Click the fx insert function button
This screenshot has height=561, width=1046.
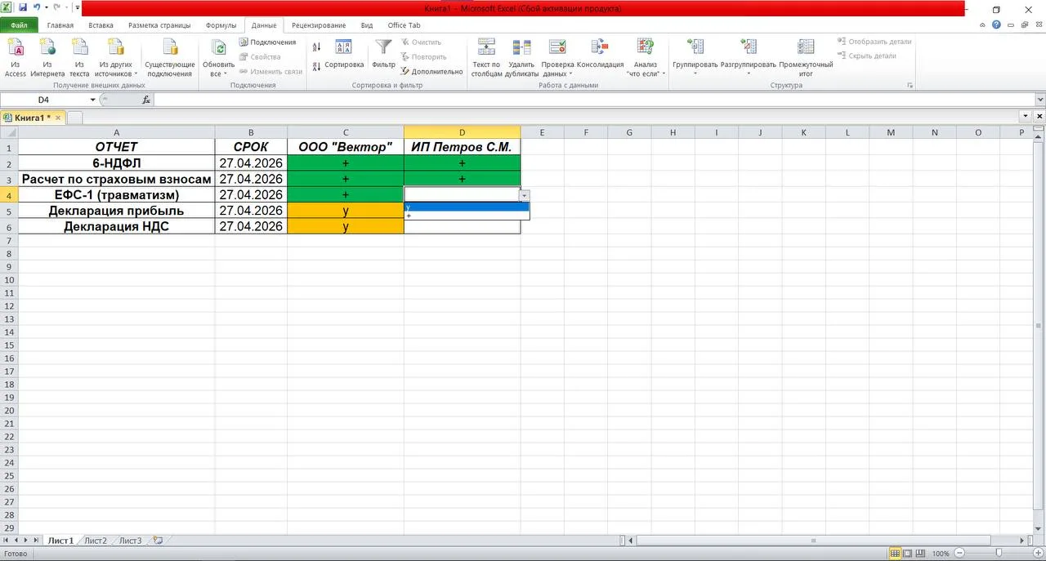(x=146, y=100)
